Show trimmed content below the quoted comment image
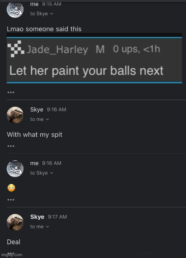 click(x=11, y=92)
